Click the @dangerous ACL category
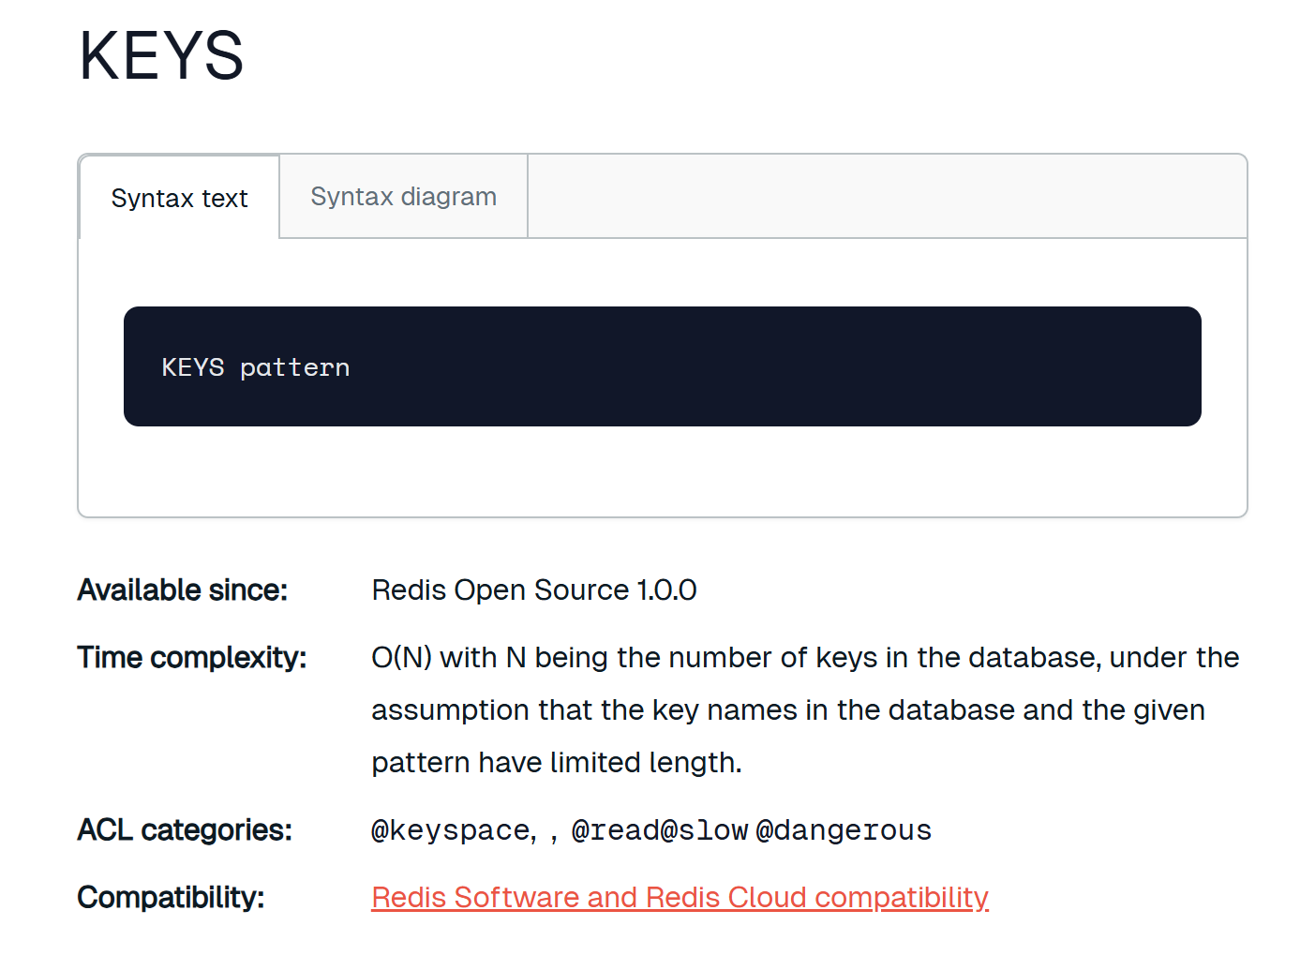The height and width of the screenshot is (970, 1300). pos(844,830)
